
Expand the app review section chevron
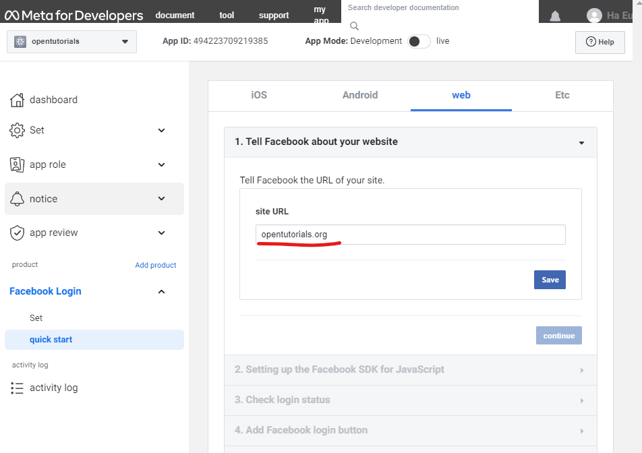click(162, 233)
